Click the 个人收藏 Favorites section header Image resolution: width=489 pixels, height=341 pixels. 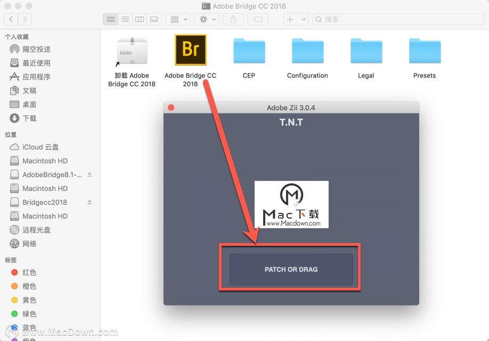(x=17, y=37)
